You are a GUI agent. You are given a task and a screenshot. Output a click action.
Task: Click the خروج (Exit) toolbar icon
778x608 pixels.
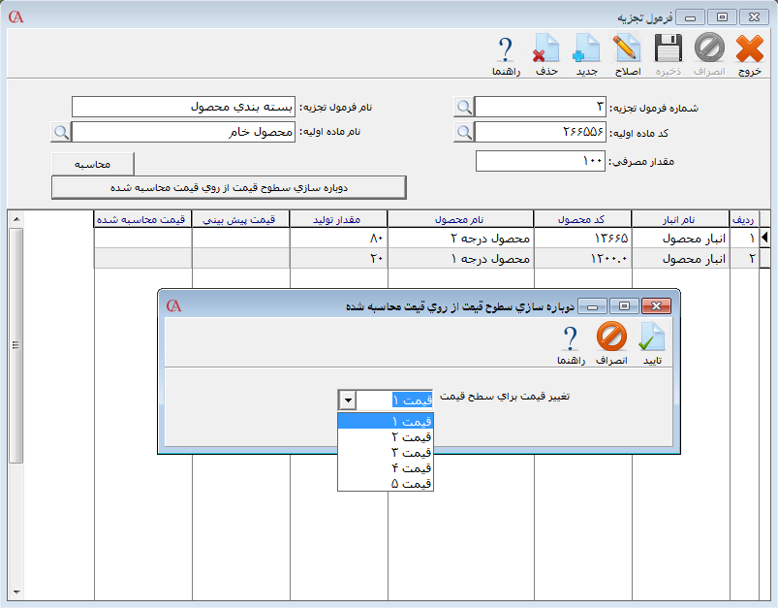click(749, 49)
